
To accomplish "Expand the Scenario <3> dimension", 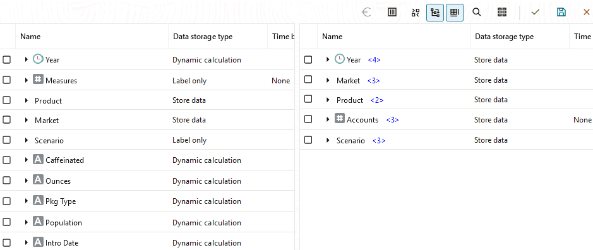I will pyautogui.click(x=328, y=140).
